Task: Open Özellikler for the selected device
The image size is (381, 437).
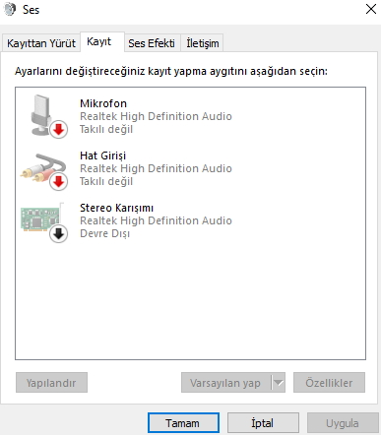Action: (x=329, y=383)
